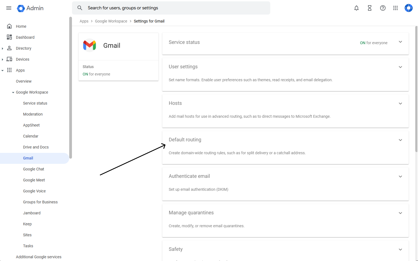Go to Home in the sidebar
This screenshot has height=261, width=418.
21,26
